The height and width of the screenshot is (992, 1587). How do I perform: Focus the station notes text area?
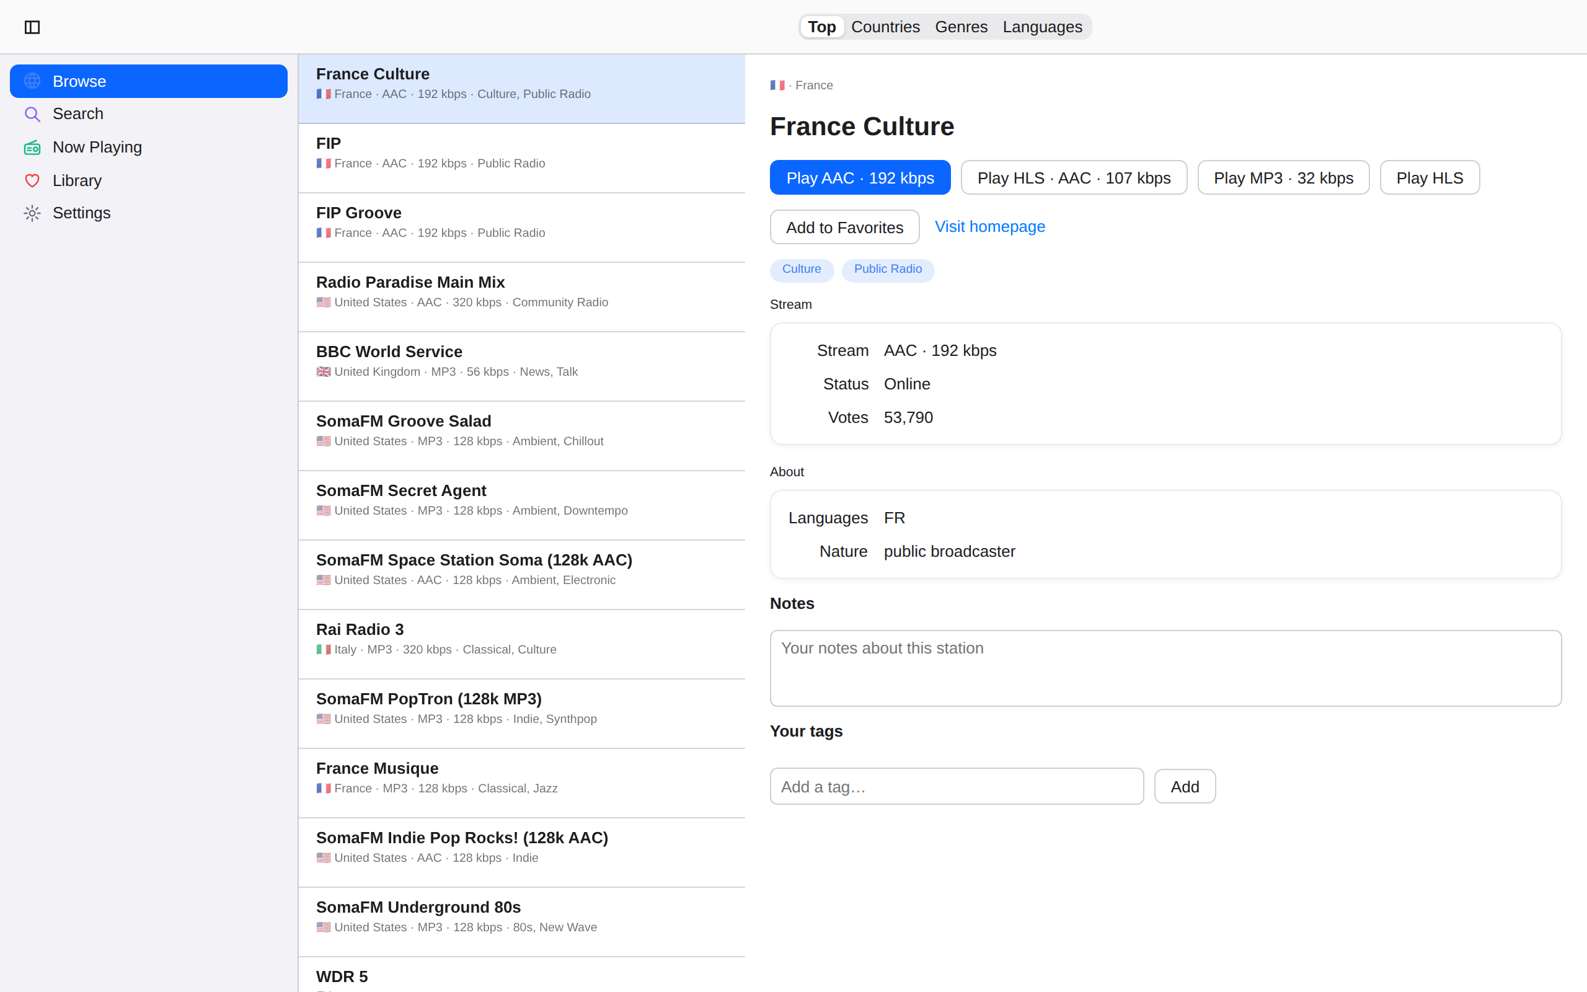coord(1165,668)
